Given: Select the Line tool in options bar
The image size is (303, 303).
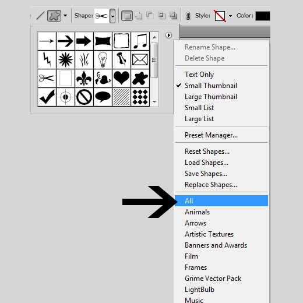Looking at the screenshot, I should (40, 16).
